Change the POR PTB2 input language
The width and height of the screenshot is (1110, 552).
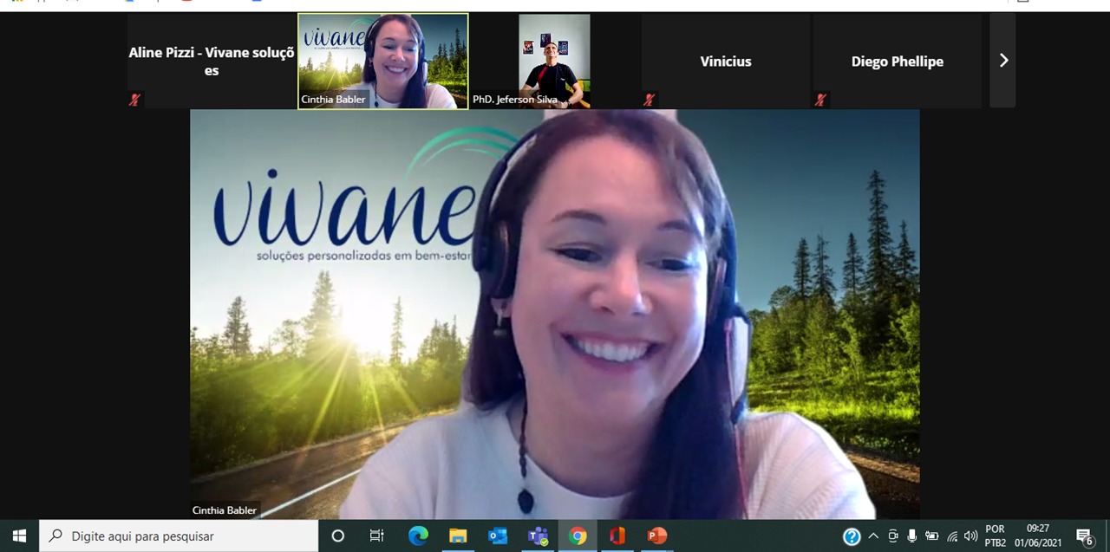pos(996,536)
